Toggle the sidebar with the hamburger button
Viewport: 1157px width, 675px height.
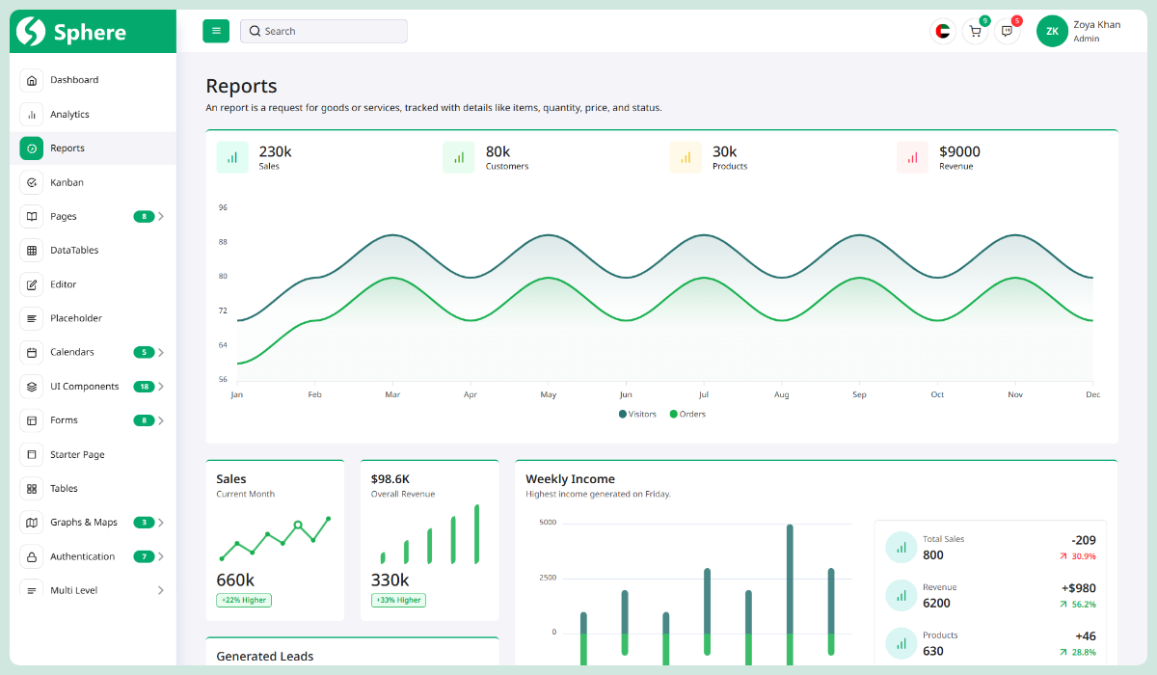tap(216, 31)
